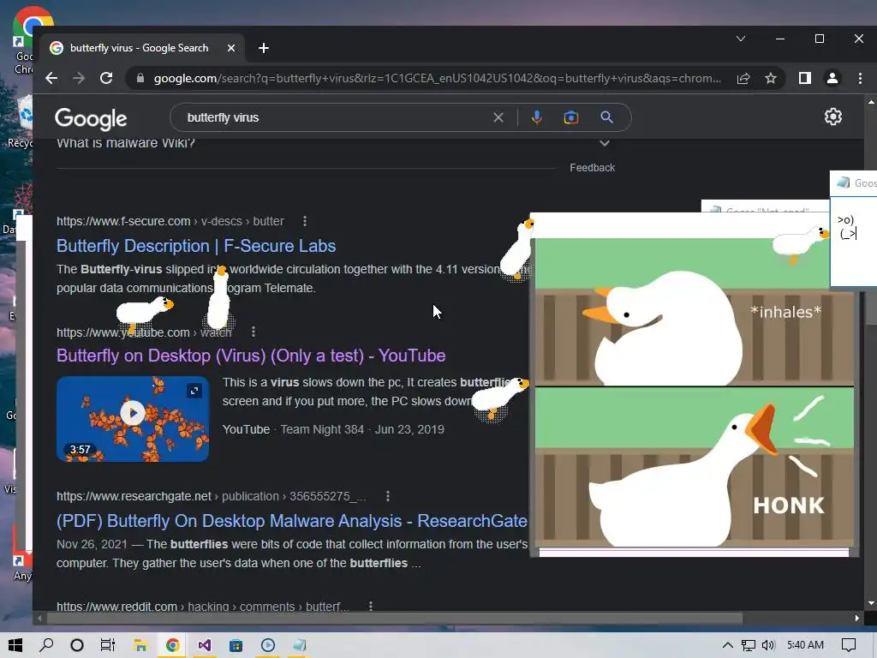Open the tab search dropdown arrow
The width and height of the screenshot is (877, 658).
[741, 39]
